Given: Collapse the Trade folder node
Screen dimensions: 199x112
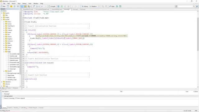Looking at the screenshot, I should tap(4, 52).
